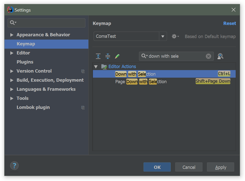Click the Apply button

coord(221,167)
